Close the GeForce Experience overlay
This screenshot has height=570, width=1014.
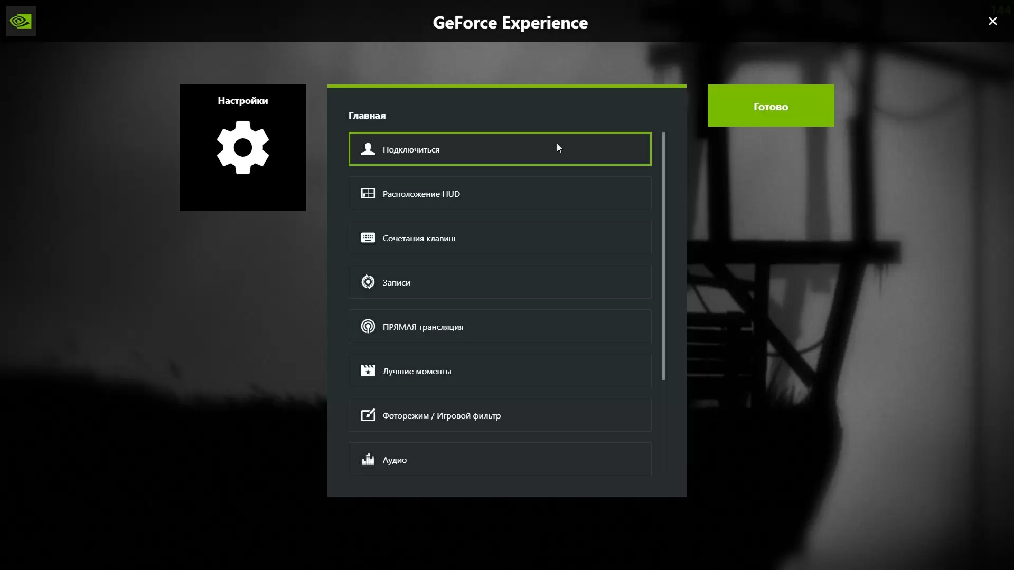tap(992, 21)
